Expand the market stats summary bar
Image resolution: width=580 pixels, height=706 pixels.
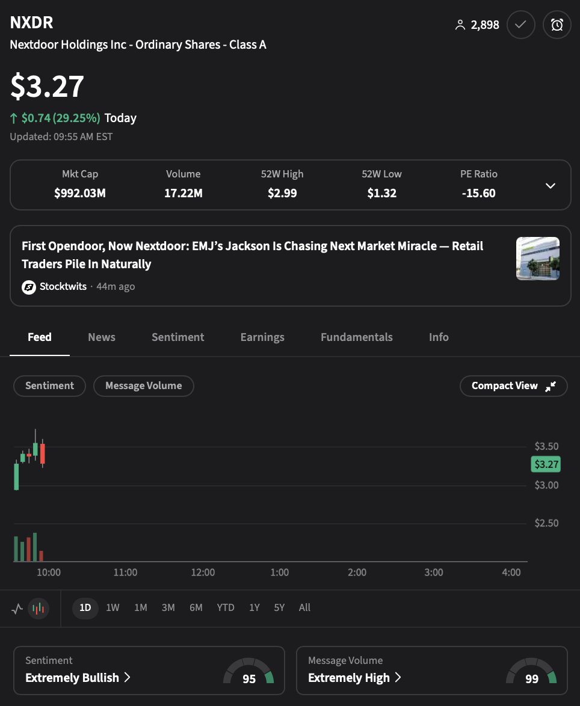[x=550, y=186]
